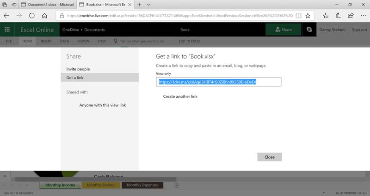Open tabs set aside icon
The height and width of the screenshot is (196, 370).
click(5, 5)
